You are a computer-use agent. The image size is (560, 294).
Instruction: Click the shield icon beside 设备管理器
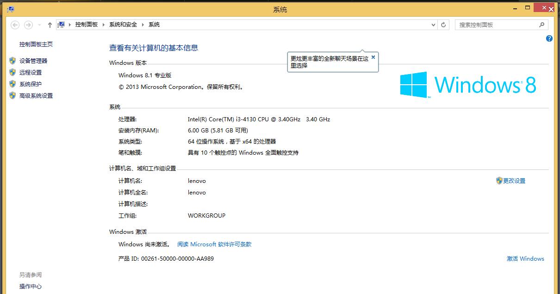pyautogui.click(x=12, y=61)
